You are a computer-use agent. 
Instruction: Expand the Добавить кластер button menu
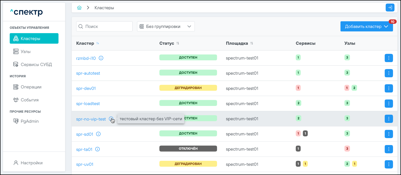(x=386, y=26)
